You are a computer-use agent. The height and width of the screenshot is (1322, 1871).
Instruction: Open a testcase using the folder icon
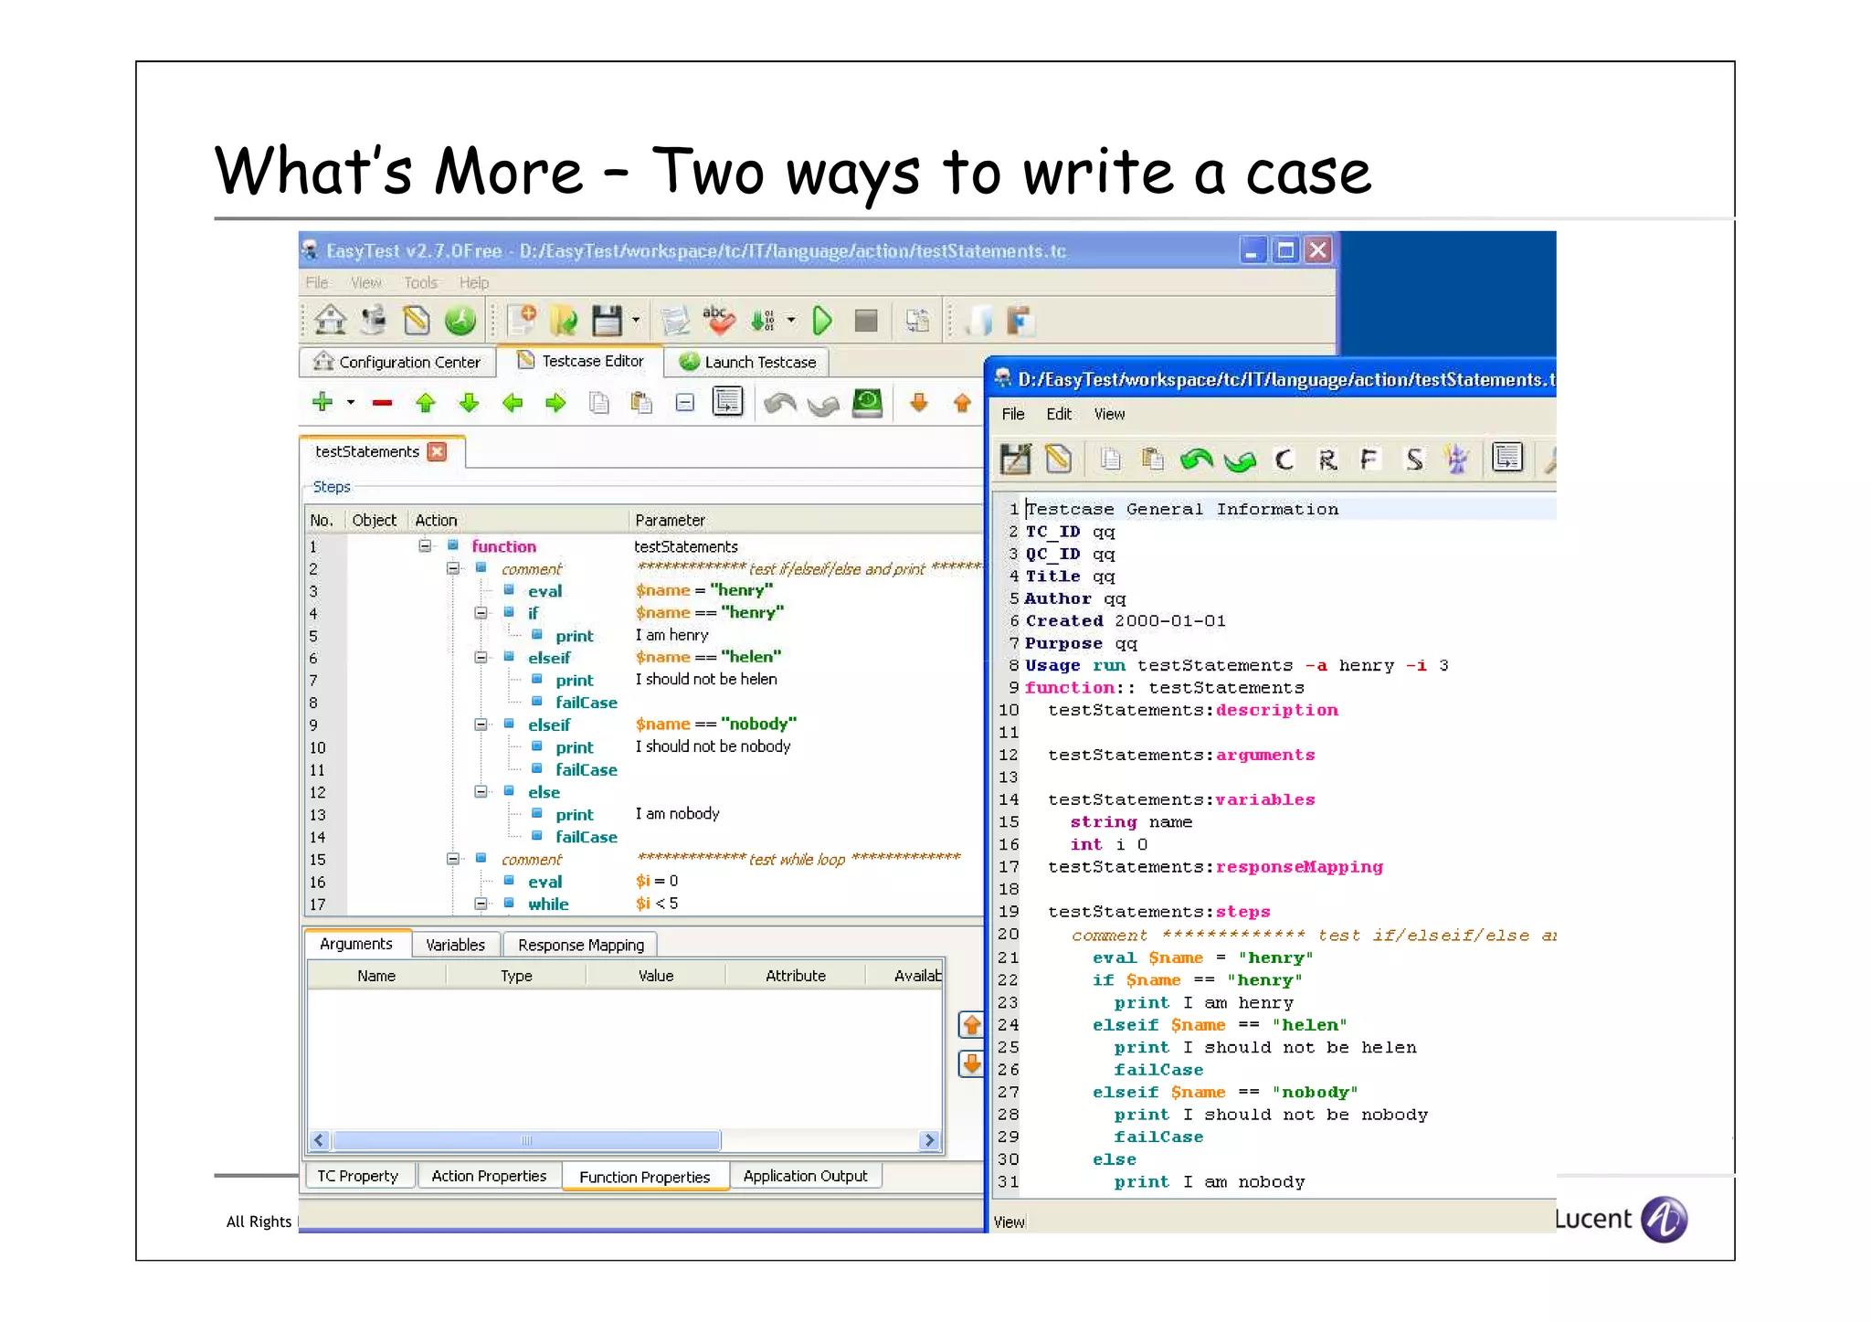(x=565, y=321)
